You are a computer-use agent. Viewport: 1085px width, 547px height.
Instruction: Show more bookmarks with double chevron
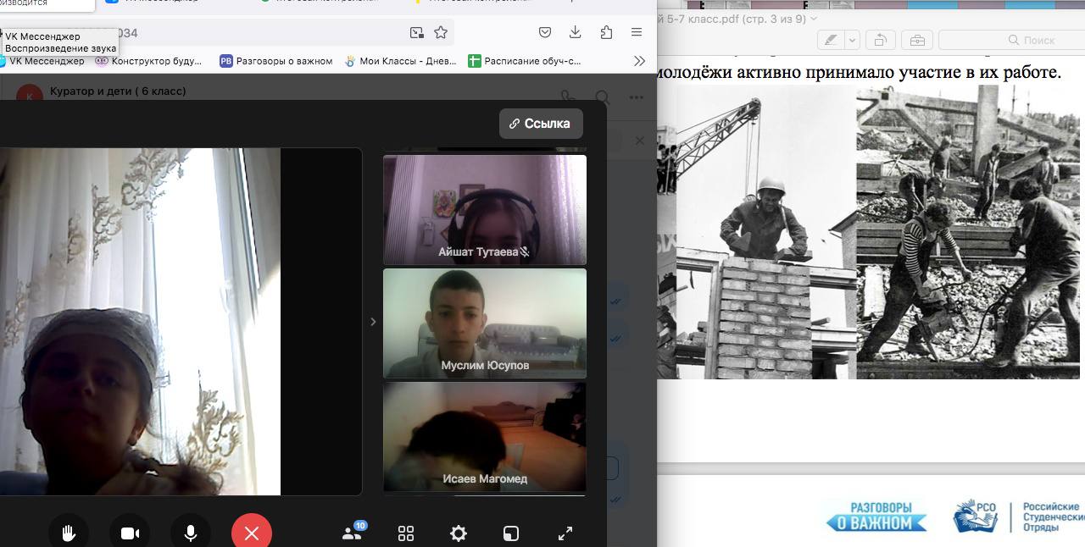639,61
